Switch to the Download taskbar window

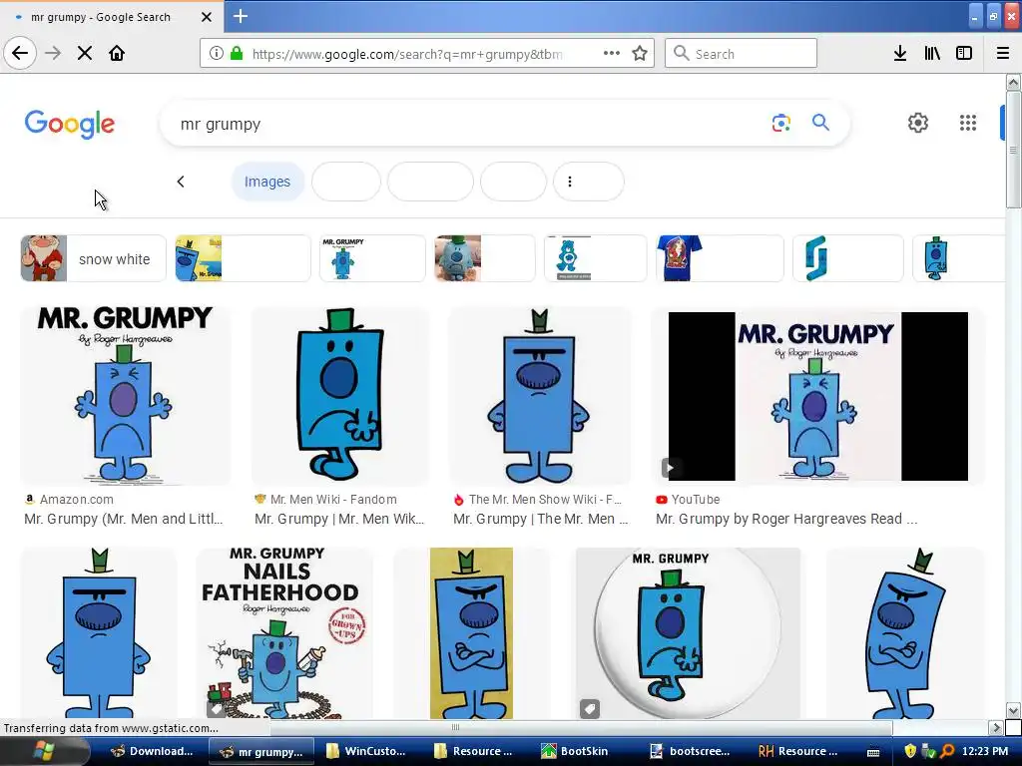(x=152, y=751)
